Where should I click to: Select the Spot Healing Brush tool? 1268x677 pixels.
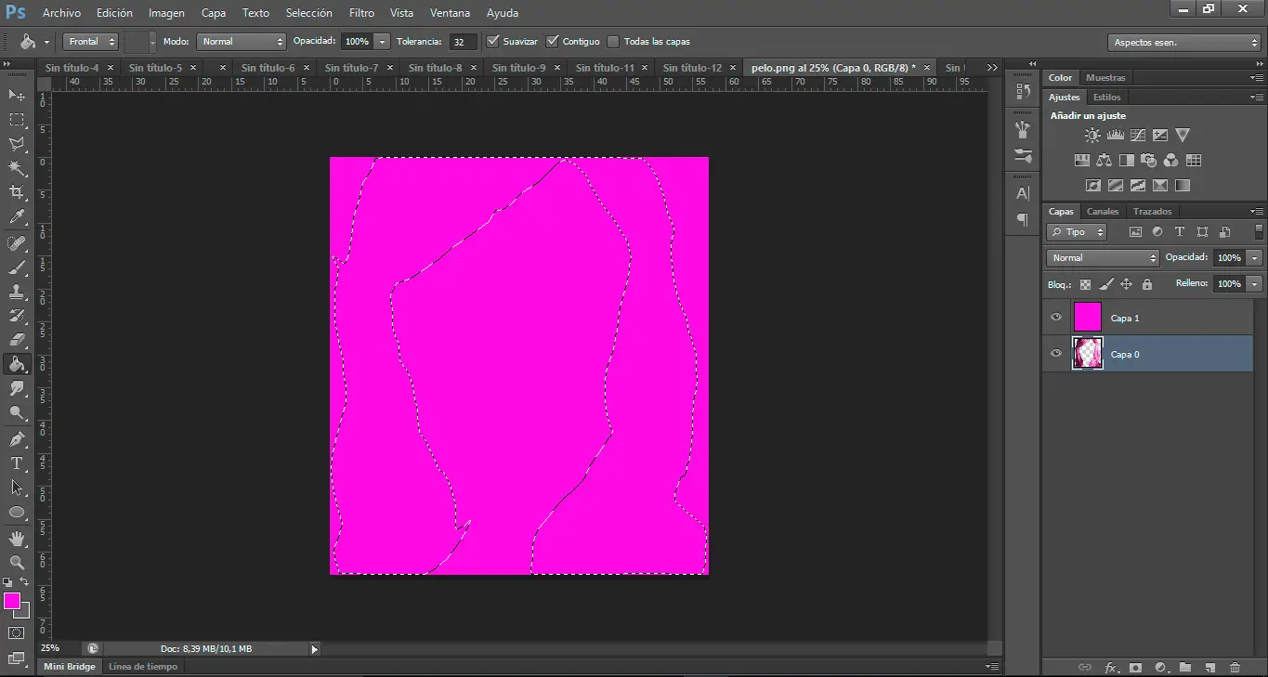pos(17,243)
